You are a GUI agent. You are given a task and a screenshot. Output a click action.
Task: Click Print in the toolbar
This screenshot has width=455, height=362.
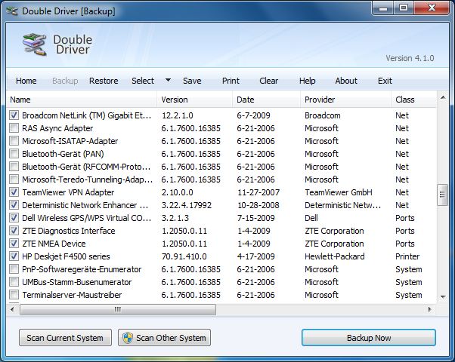tap(231, 81)
